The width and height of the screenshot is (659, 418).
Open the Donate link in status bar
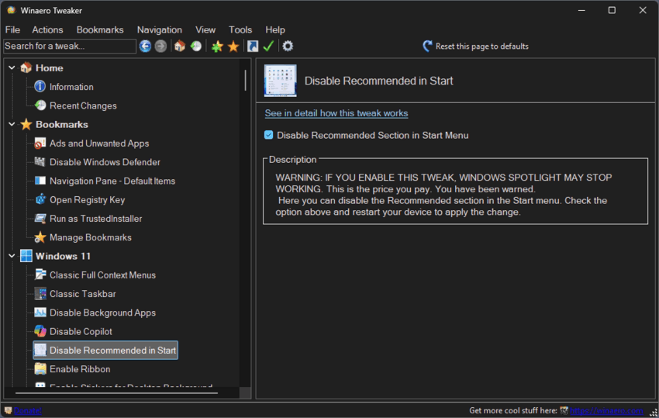[27, 410]
